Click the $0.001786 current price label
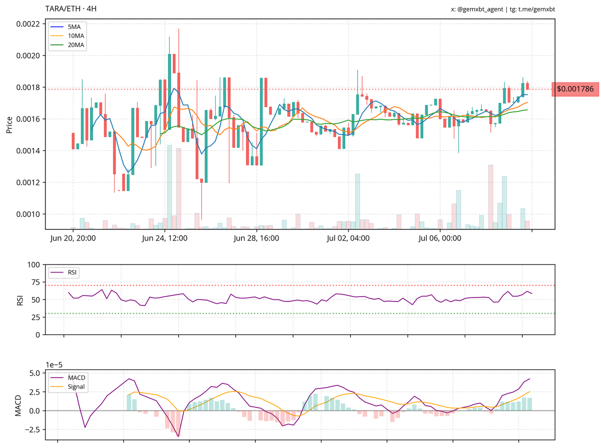 click(x=575, y=89)
